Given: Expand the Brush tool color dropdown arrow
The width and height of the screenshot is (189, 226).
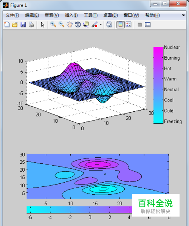Looking at the screenshot, I should [101, 25].
